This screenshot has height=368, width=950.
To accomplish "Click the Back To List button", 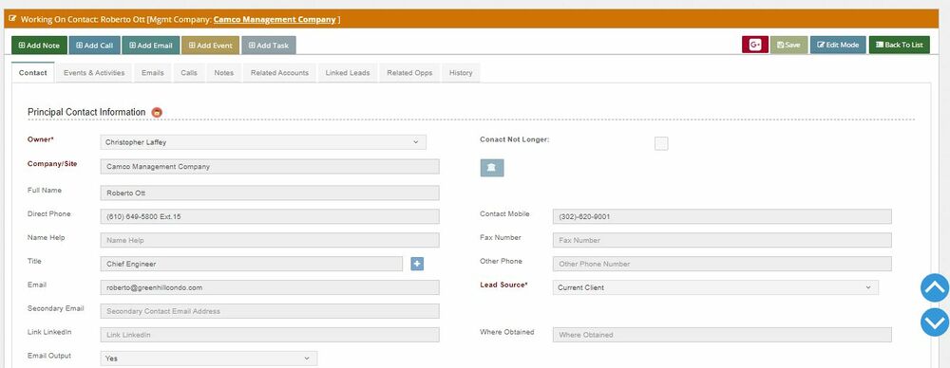I will coord(899,45).
